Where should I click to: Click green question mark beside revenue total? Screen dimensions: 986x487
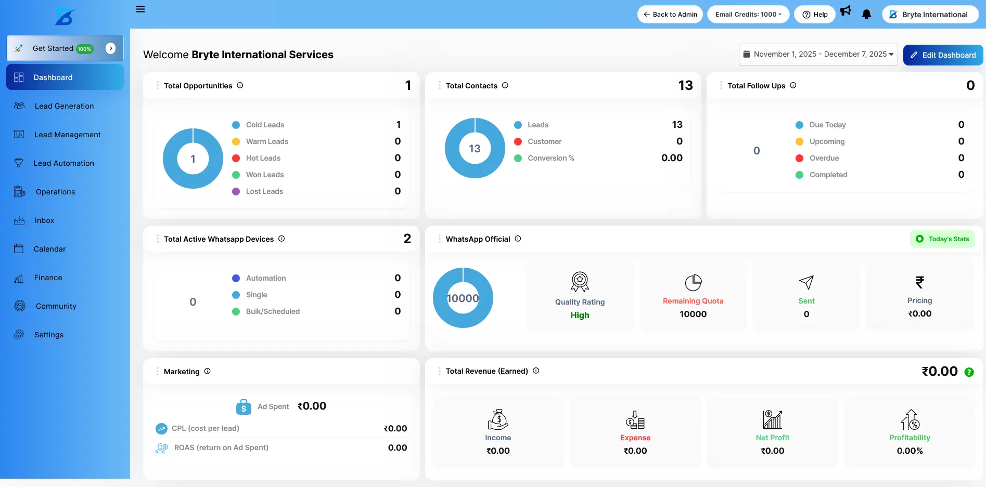tap(969, 372)
